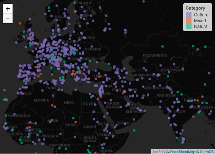Open the CartoDB attribution link
The height and width of the screenshot is (154, 215).
pos(207,152)
